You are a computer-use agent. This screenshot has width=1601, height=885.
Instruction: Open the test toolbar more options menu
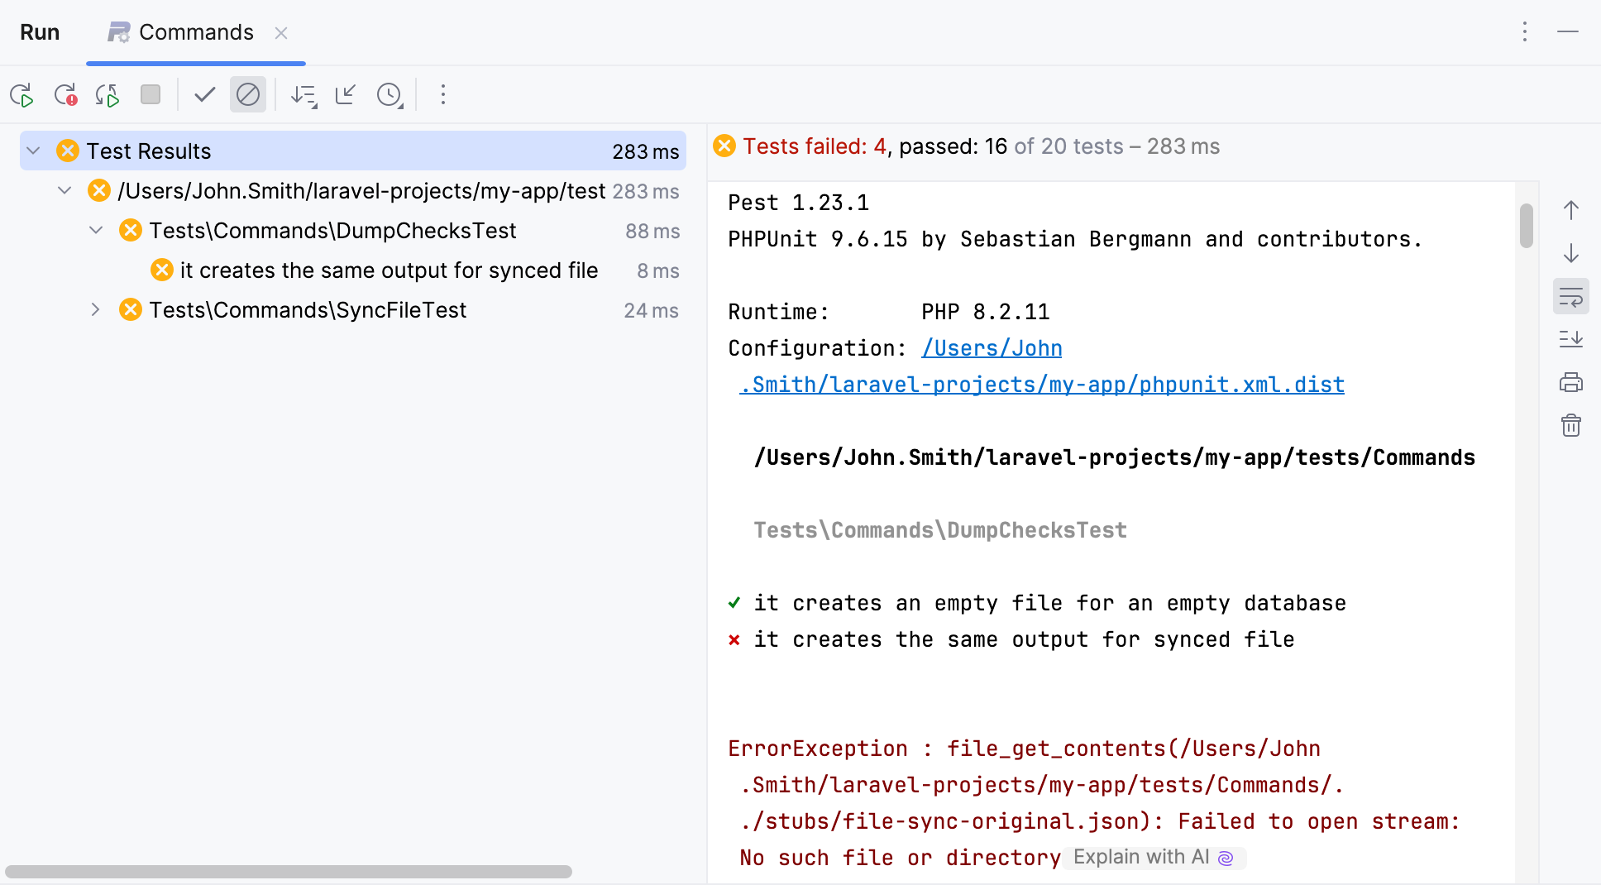[443, 95]
